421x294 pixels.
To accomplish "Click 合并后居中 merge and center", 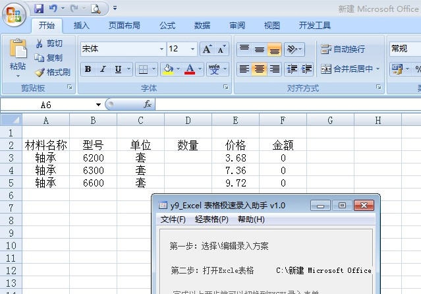I will click(x=347, y=69).
